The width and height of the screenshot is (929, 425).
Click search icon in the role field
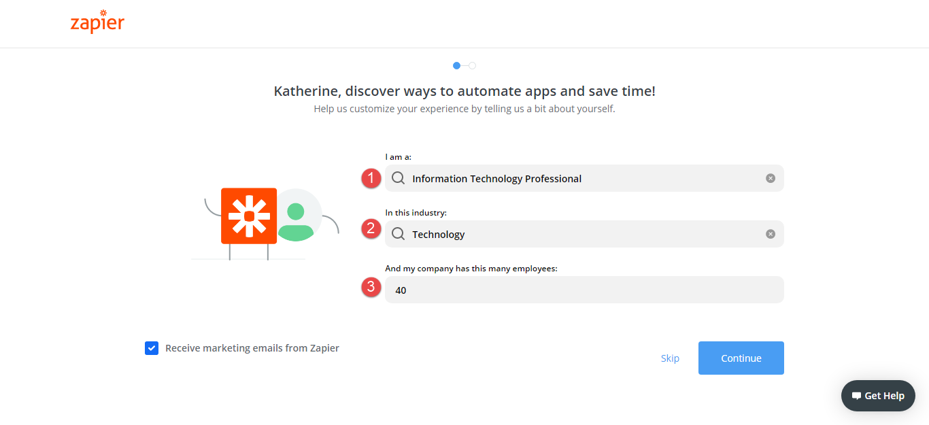399,178
